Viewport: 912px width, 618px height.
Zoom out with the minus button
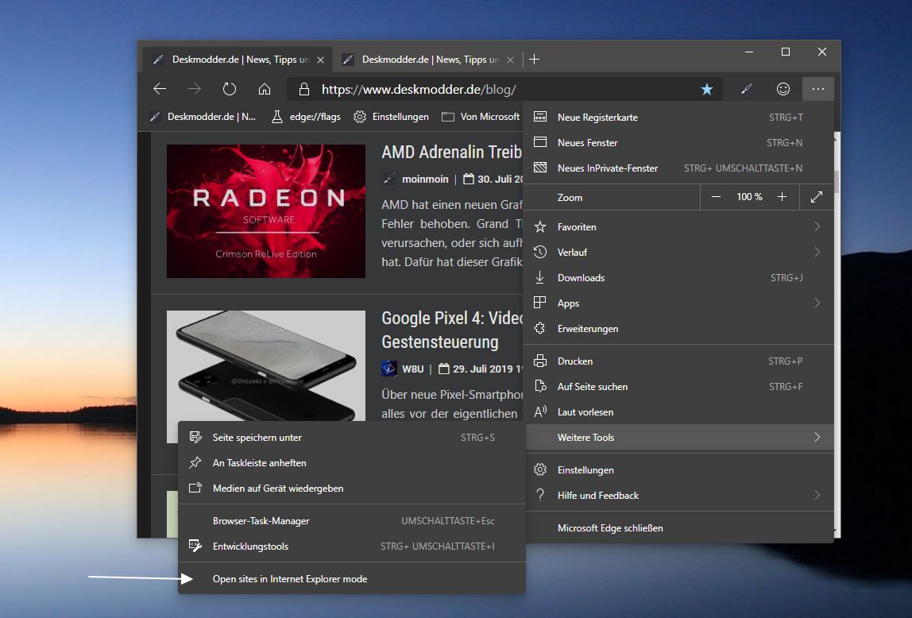716,197
